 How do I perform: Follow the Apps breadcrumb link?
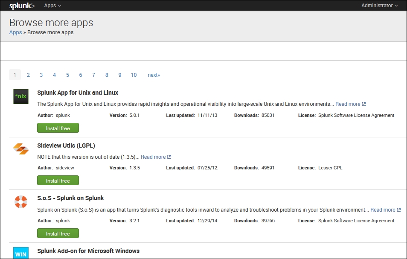coord(16,32)
